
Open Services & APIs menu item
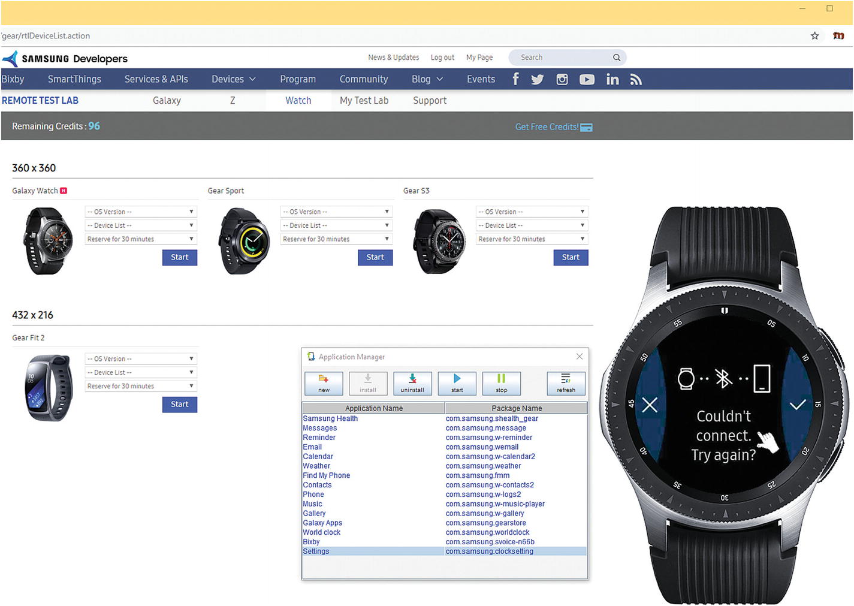(156, 79)
